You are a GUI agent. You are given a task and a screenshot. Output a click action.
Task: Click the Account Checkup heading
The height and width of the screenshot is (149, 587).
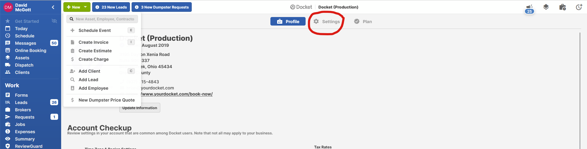(99, 128)
